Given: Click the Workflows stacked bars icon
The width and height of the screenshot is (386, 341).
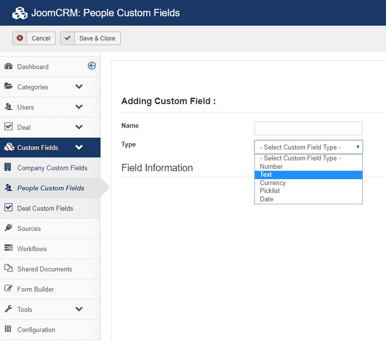Looking at the screenshot, I should [x=8, y=248].
